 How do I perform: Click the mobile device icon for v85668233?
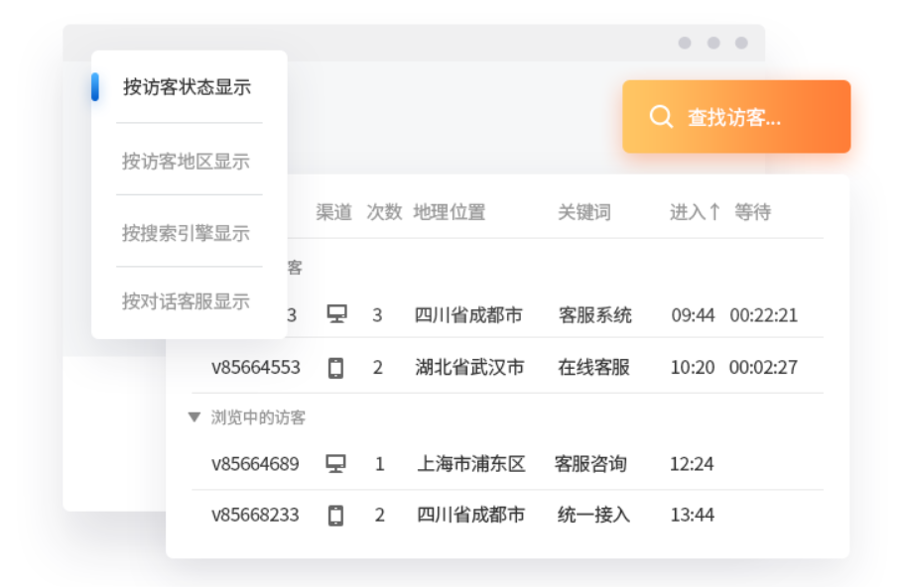pos(337,515)
